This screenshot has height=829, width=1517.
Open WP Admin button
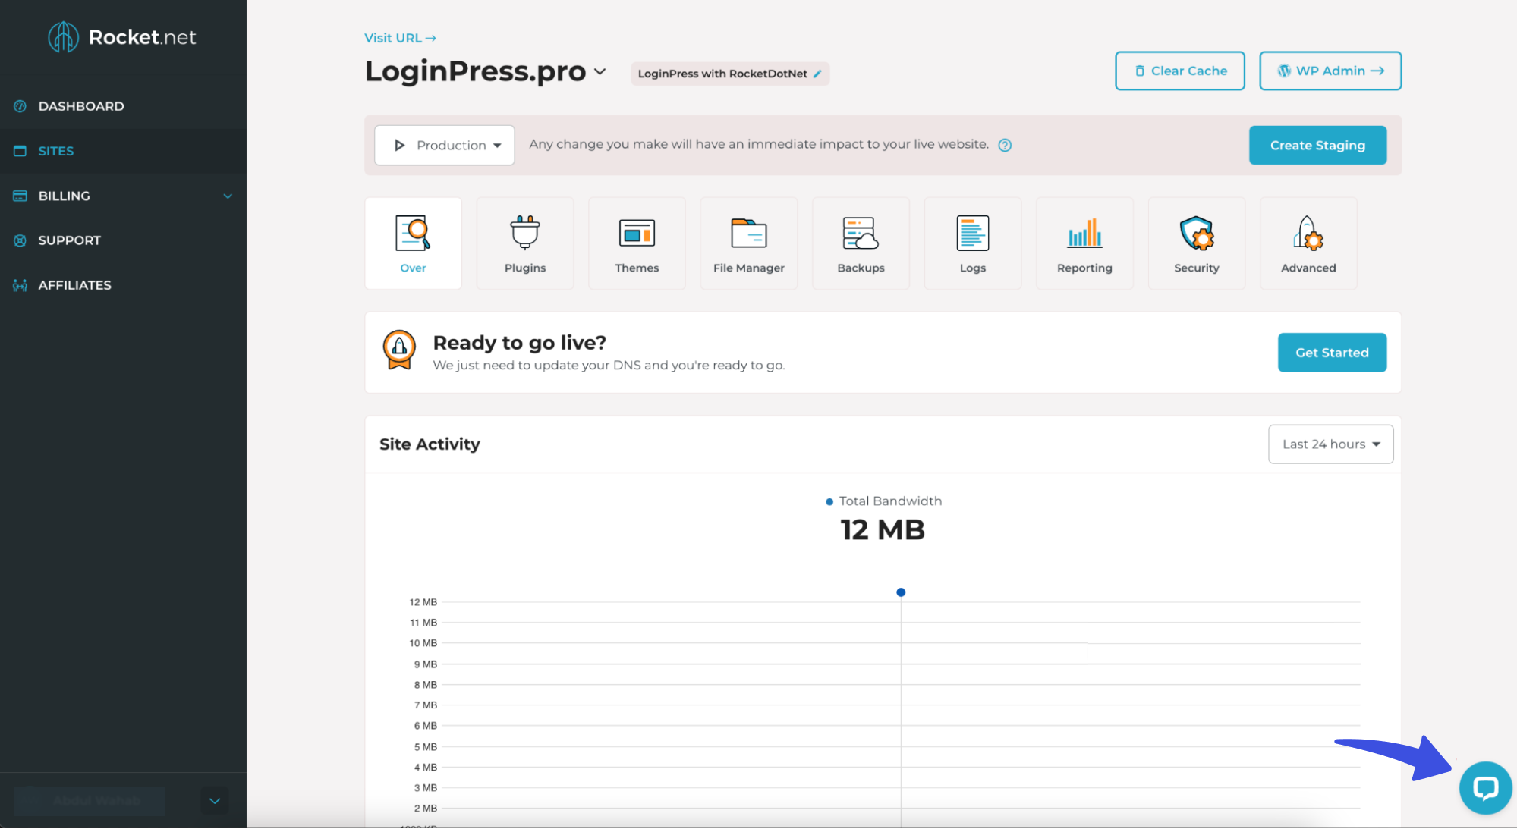click(x=1330, y=71)
